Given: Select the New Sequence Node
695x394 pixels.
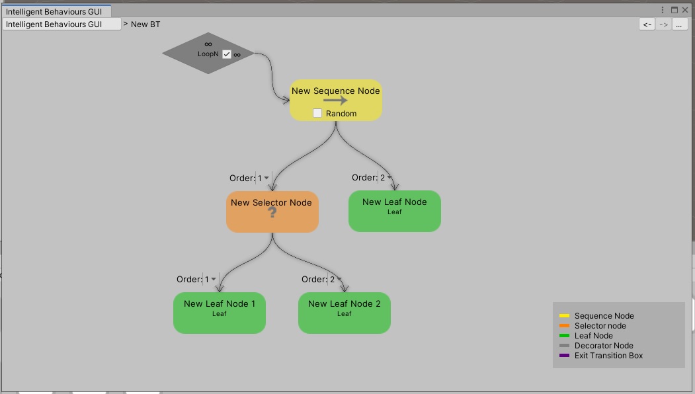Looking at the screenshot, I should 335,100.
